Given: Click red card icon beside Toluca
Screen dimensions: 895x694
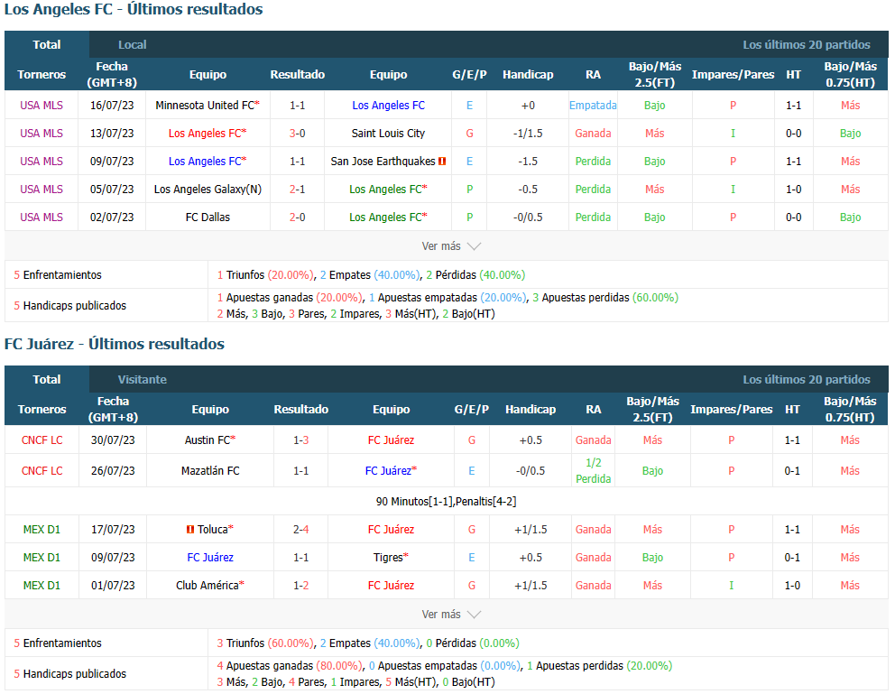Looking at the screenshot, I should [x=190, y=530].
